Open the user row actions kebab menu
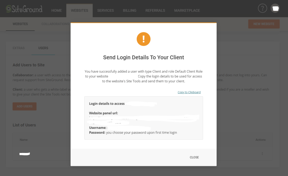Viewport: 288px width, 176px height. 262,154
